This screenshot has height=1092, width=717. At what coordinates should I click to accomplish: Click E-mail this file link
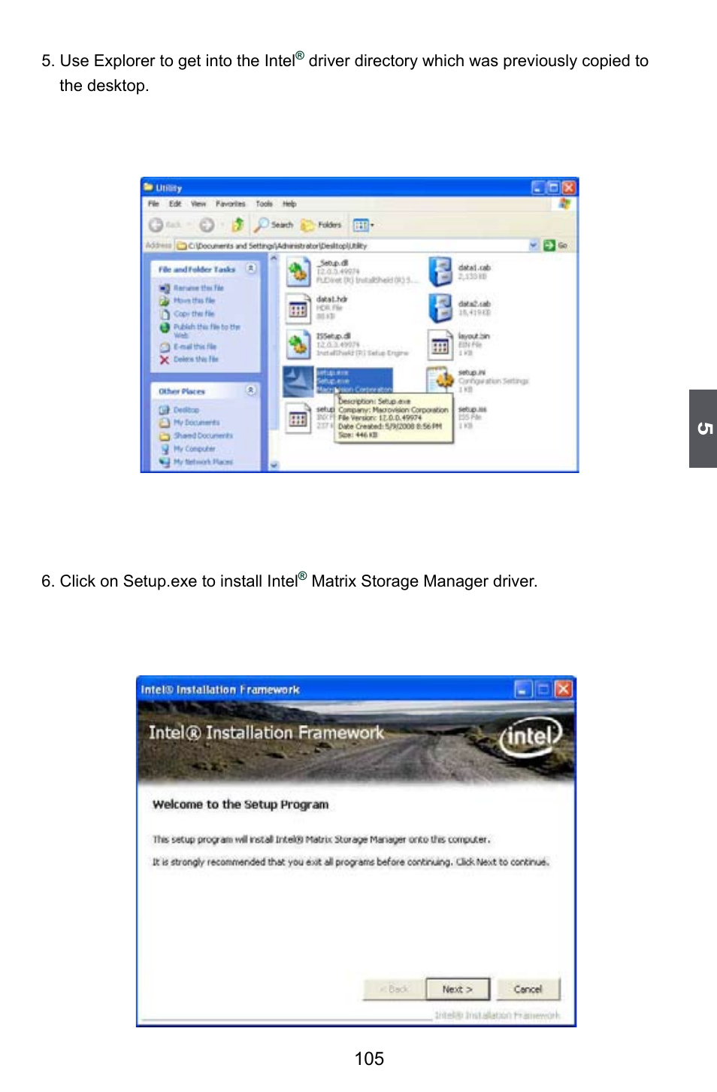[195, 347]
